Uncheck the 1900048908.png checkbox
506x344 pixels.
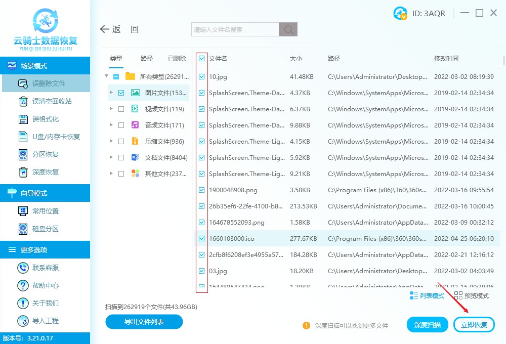[x=202, y=190]
